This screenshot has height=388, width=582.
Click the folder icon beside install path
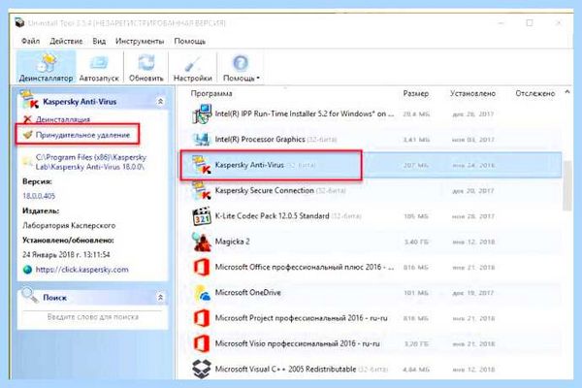[x=27, y=161]
